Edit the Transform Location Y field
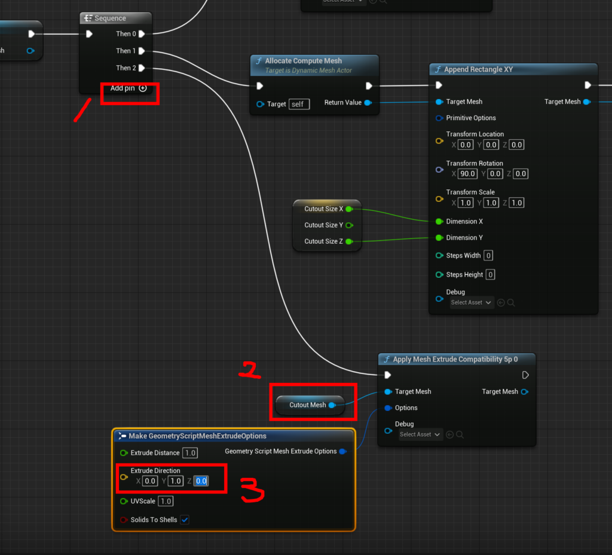This screenshot has height=555, width=612. 491,145
